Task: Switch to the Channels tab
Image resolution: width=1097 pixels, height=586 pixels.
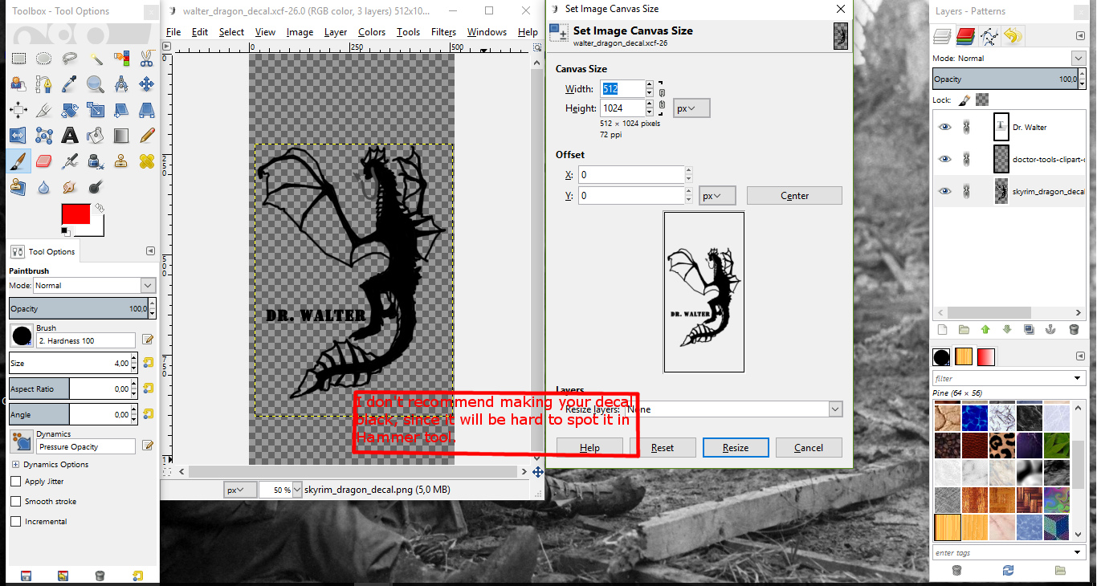Action: tap(965, 36)
